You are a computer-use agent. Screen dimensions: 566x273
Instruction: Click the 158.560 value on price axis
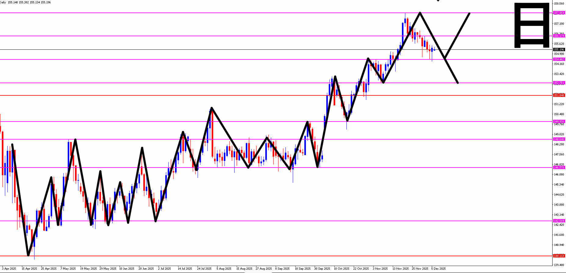pos(559,4)
